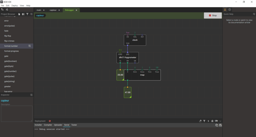This screenshot has height=137, width=256.
Task: Click the account user icon
Action: coord(225,10)
